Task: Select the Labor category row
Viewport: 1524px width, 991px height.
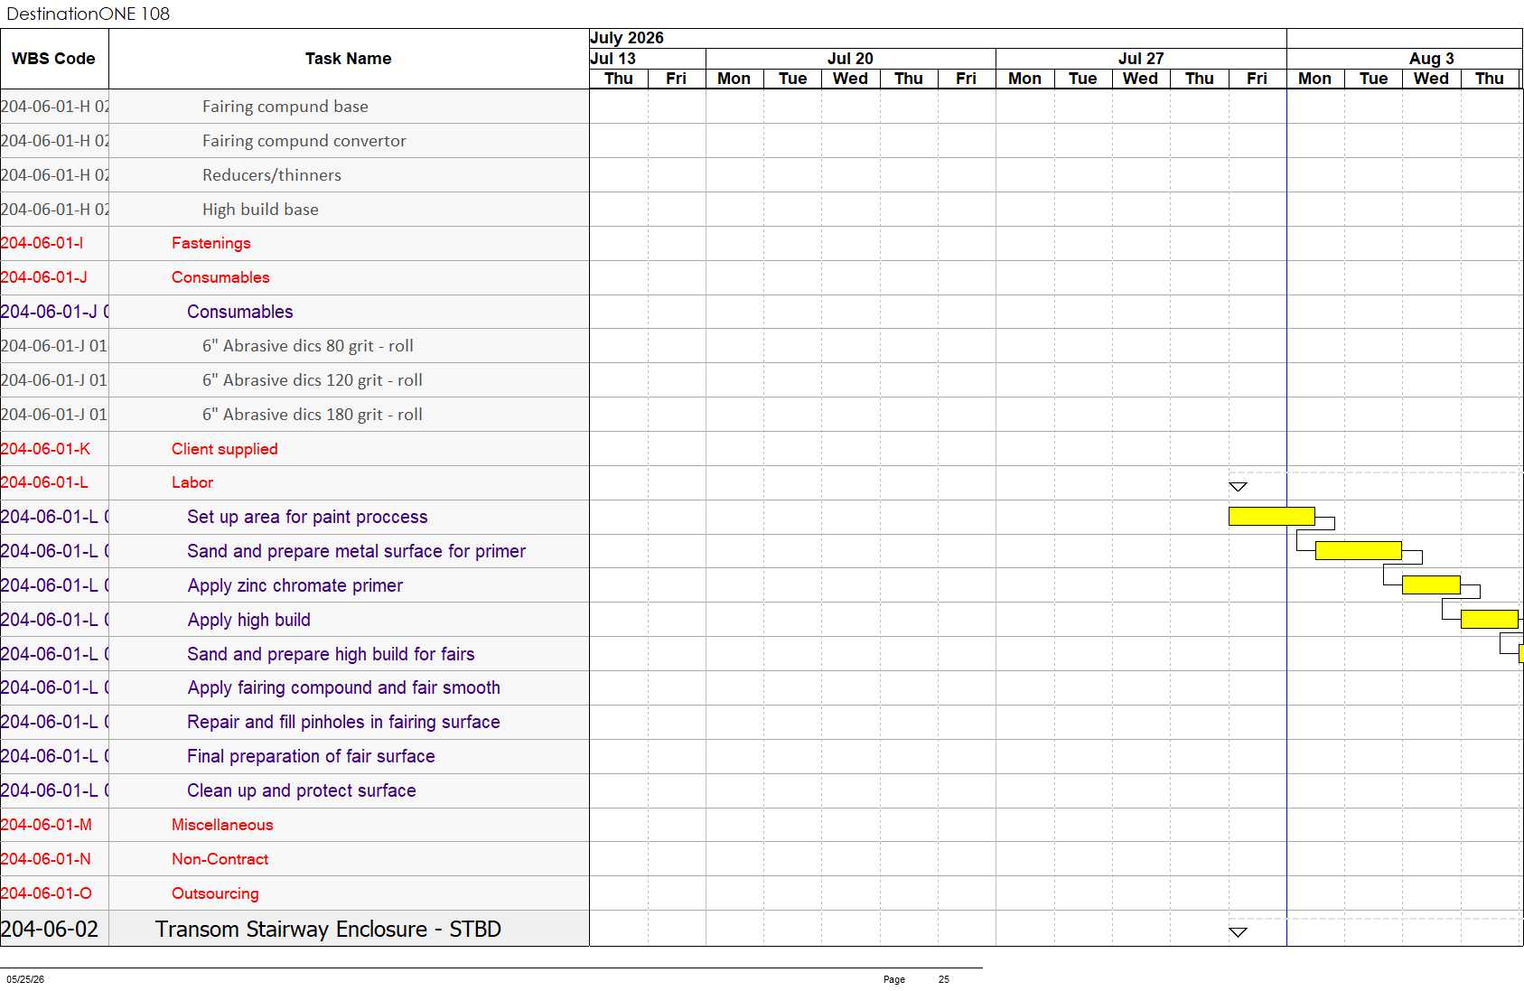Action: pyautogui.click(x=295, y=482)
